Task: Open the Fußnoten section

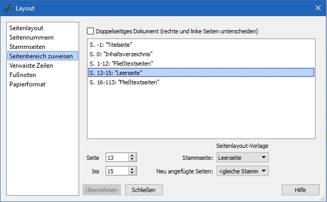Action: point(22,75)
